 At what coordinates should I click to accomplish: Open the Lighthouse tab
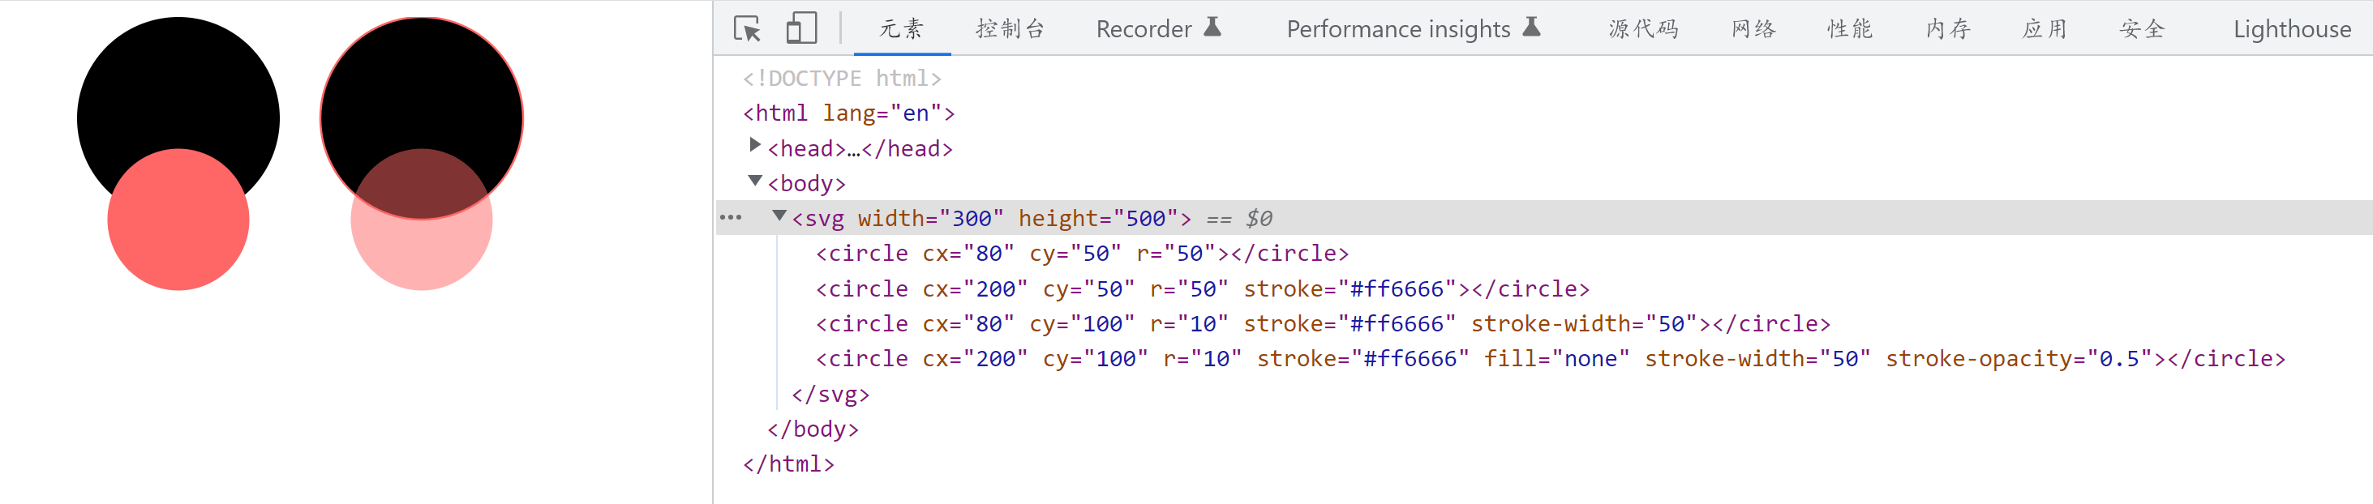pyautogui.click(x=2291, y=28)
